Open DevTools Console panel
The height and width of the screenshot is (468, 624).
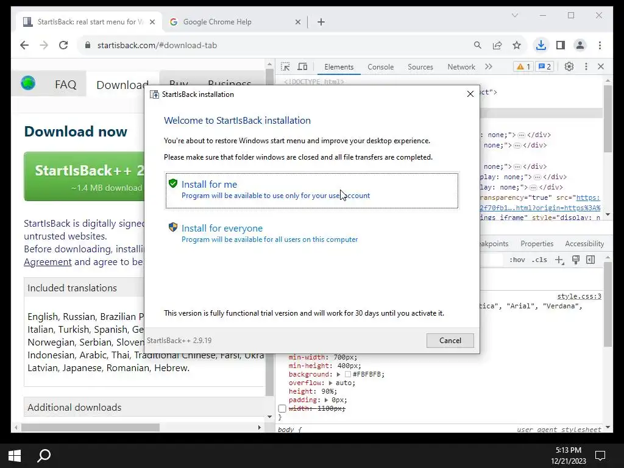(x=380, y=67)
